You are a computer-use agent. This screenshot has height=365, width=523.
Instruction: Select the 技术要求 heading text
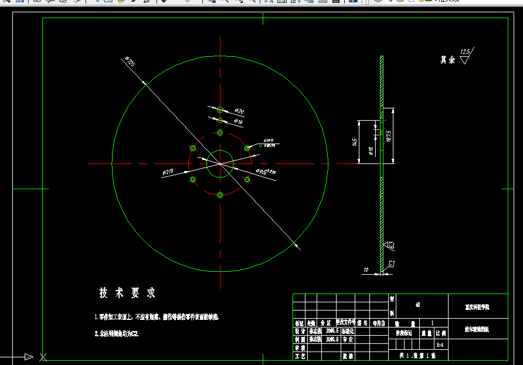[127, 293]
